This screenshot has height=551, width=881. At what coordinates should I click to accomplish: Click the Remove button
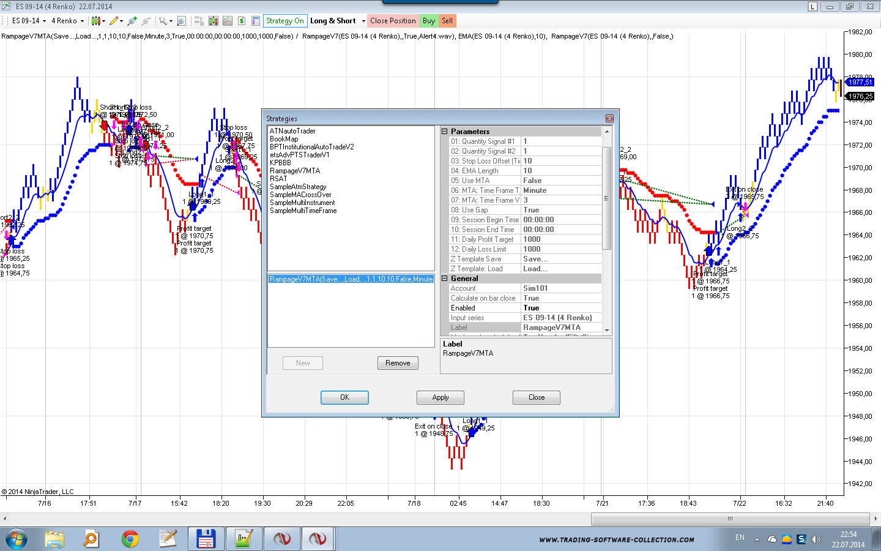398,363
